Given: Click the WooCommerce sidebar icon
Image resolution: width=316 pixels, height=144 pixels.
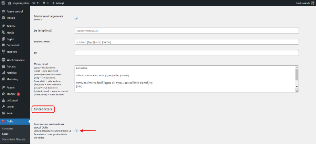Looking at the screenshot, I should [3, 60].
